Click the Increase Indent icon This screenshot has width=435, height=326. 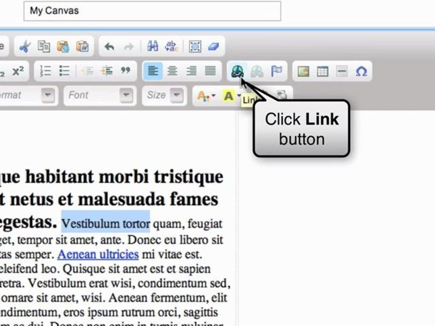pos(106,71)
